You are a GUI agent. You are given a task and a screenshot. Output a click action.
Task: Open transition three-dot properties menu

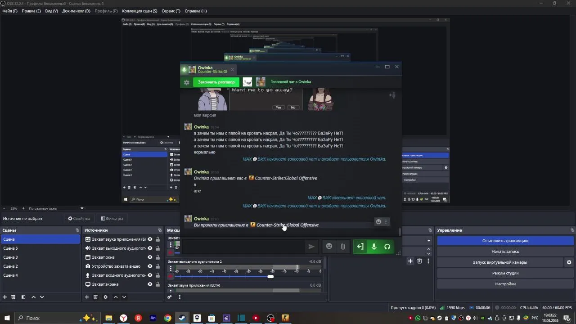tap(428, 261)
